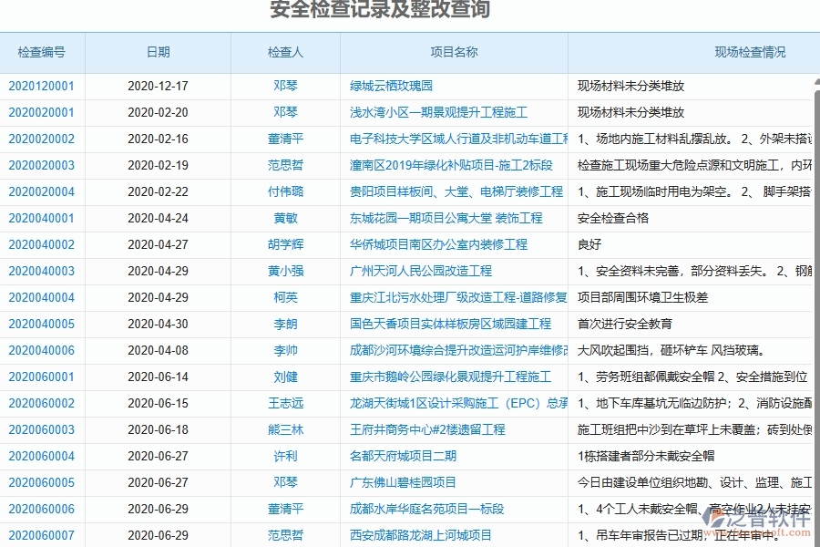Open record 2020120001 details link

(x=42, y=86)
